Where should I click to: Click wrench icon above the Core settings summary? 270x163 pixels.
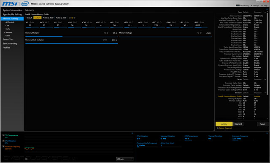pyautogui.click(x=267, y=9)
